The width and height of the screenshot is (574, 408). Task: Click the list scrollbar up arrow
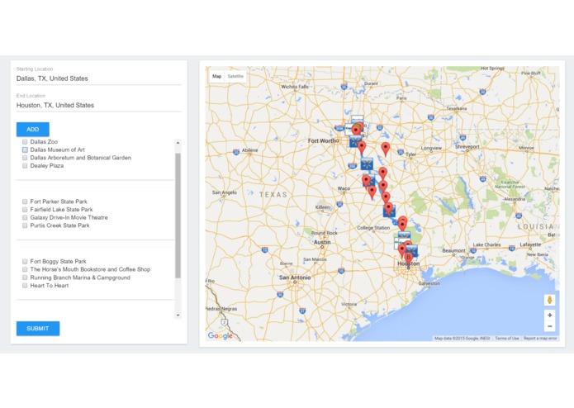click(x=178, y=142)
